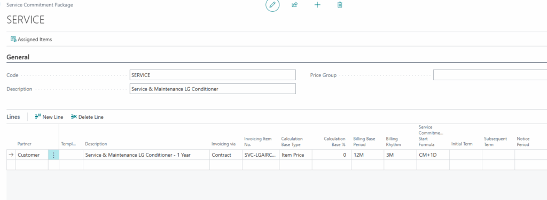Open the Lines section menu

coord(13,117)
